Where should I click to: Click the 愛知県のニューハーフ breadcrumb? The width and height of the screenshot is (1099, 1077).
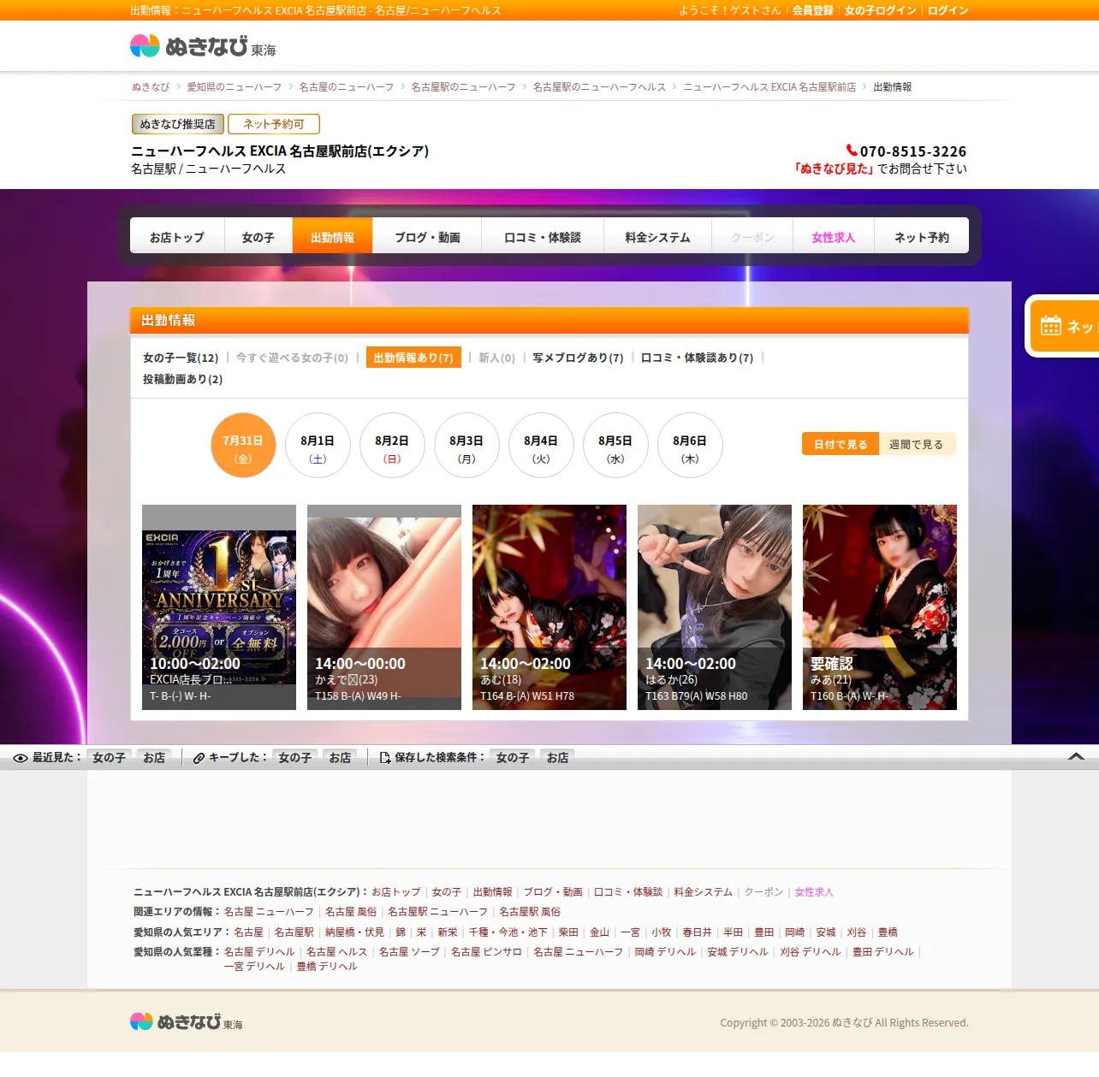(x=235, y=87)
